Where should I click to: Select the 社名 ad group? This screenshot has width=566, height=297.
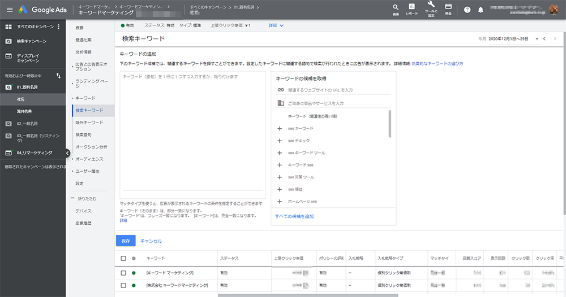pos(33,99)
